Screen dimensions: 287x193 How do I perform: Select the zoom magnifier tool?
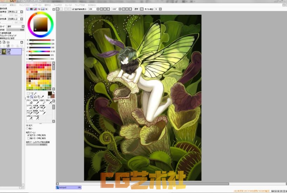click(32, 97)
